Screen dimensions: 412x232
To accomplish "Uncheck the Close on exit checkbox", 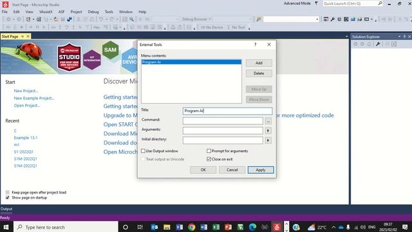I will (x=209, y=159).
